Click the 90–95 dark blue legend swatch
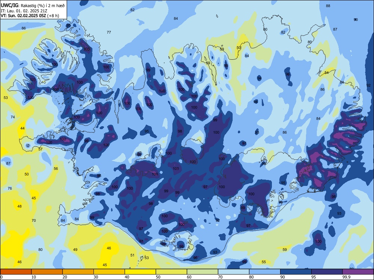The width and height of the screenshot is (374, 280). click(x=296, y=272)
